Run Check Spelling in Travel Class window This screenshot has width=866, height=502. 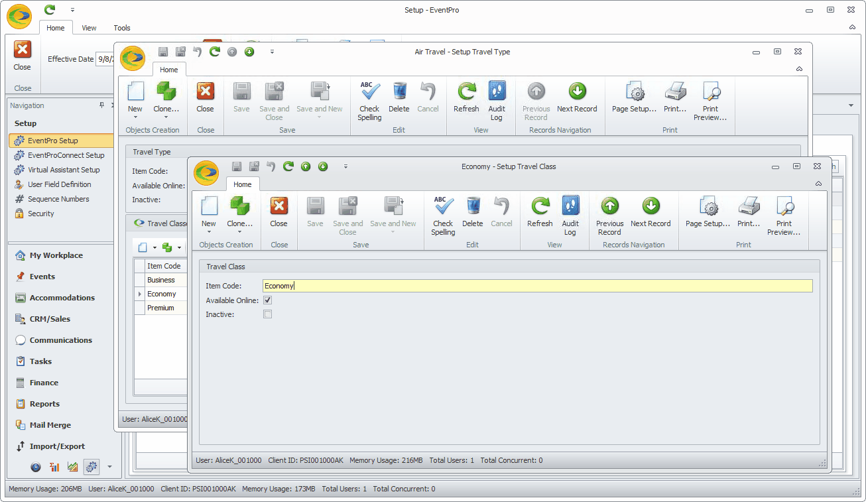(x=443, y=216)
